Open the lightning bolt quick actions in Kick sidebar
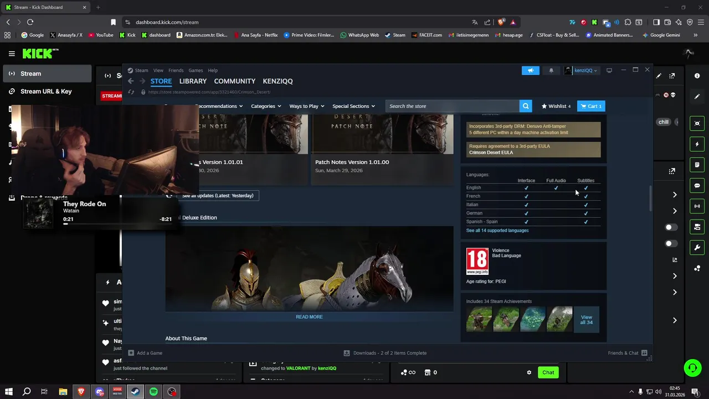 (697, 144)
